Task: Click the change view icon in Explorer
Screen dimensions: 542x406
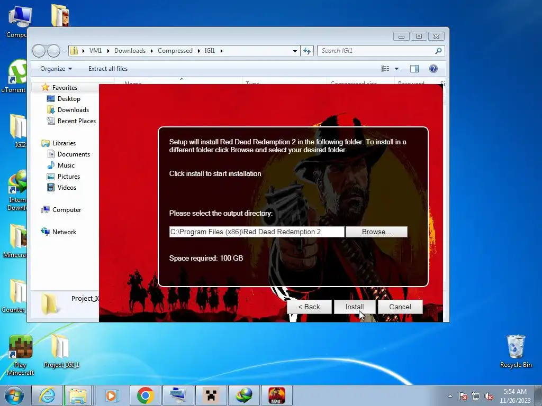Action: tap(385, 69)
